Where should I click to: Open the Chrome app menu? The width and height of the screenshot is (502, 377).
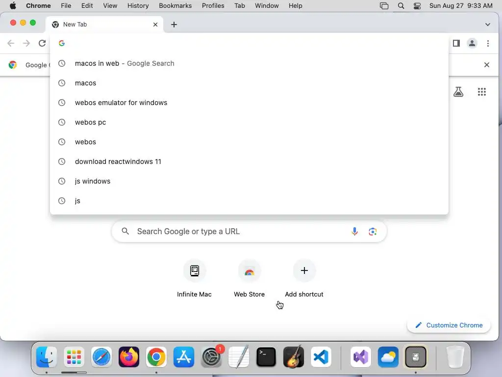(38, 6)
